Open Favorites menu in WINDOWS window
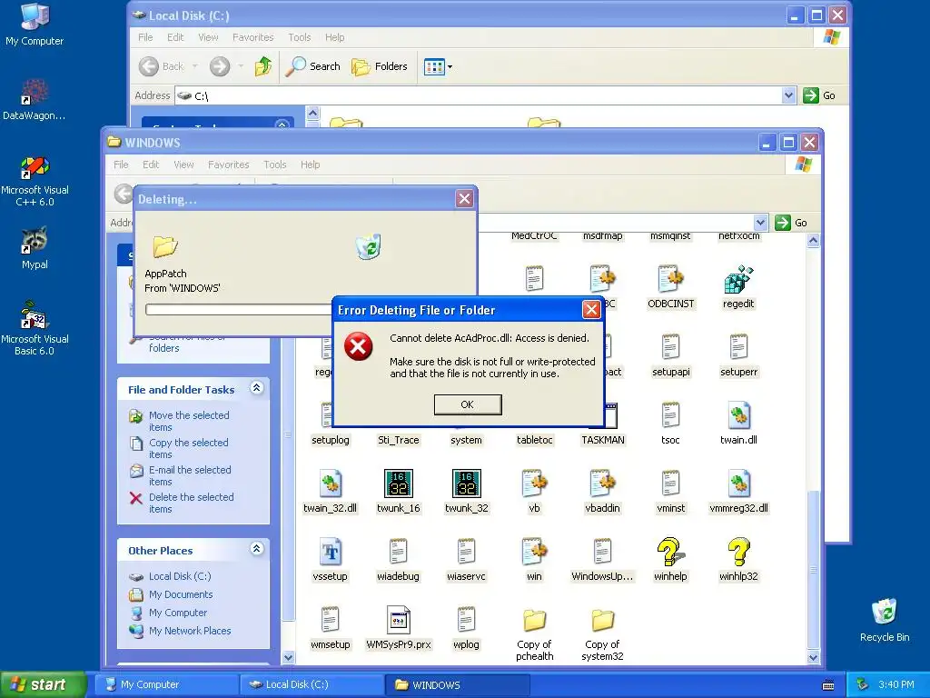930x698 pixels. (x=228, y=165)
